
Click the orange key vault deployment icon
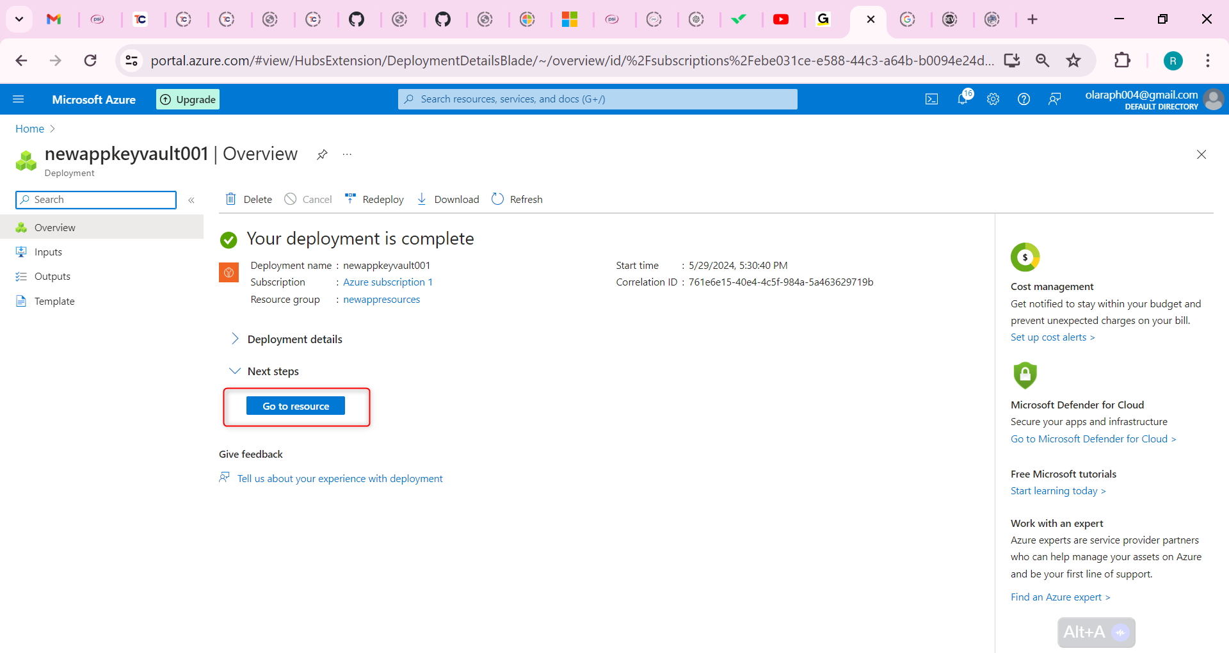tap(229, 272)
